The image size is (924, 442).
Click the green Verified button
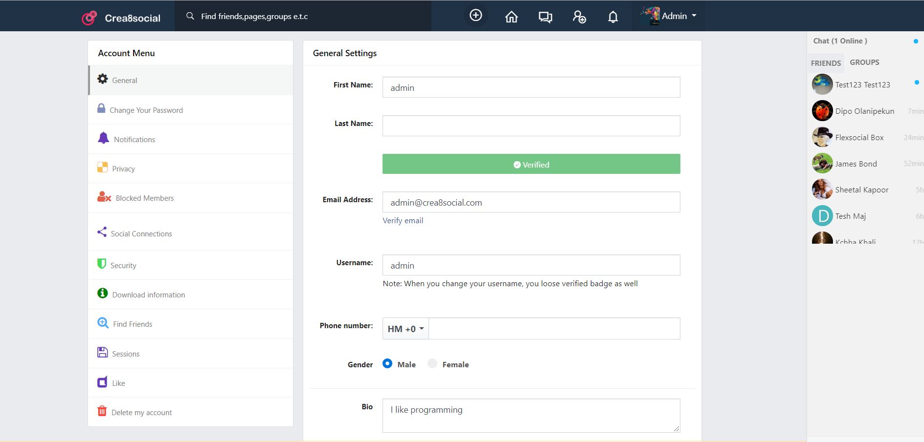click(531, 164)
